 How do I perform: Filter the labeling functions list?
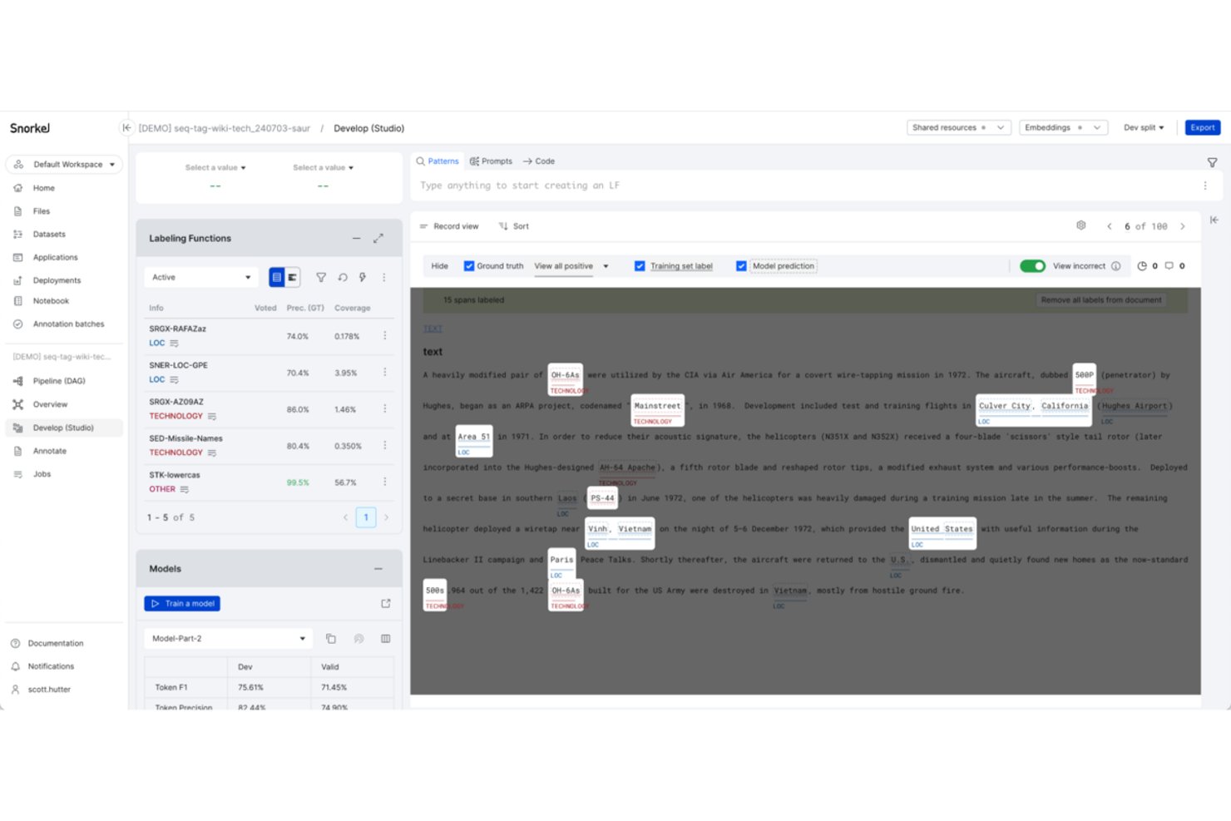[x=321, y=278]
